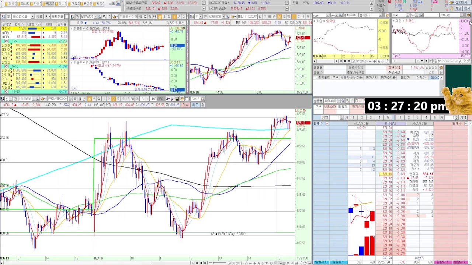This screenshot has height=265, width=472.
Task: Click the 매도 sell button
Action: pos(195,105)
